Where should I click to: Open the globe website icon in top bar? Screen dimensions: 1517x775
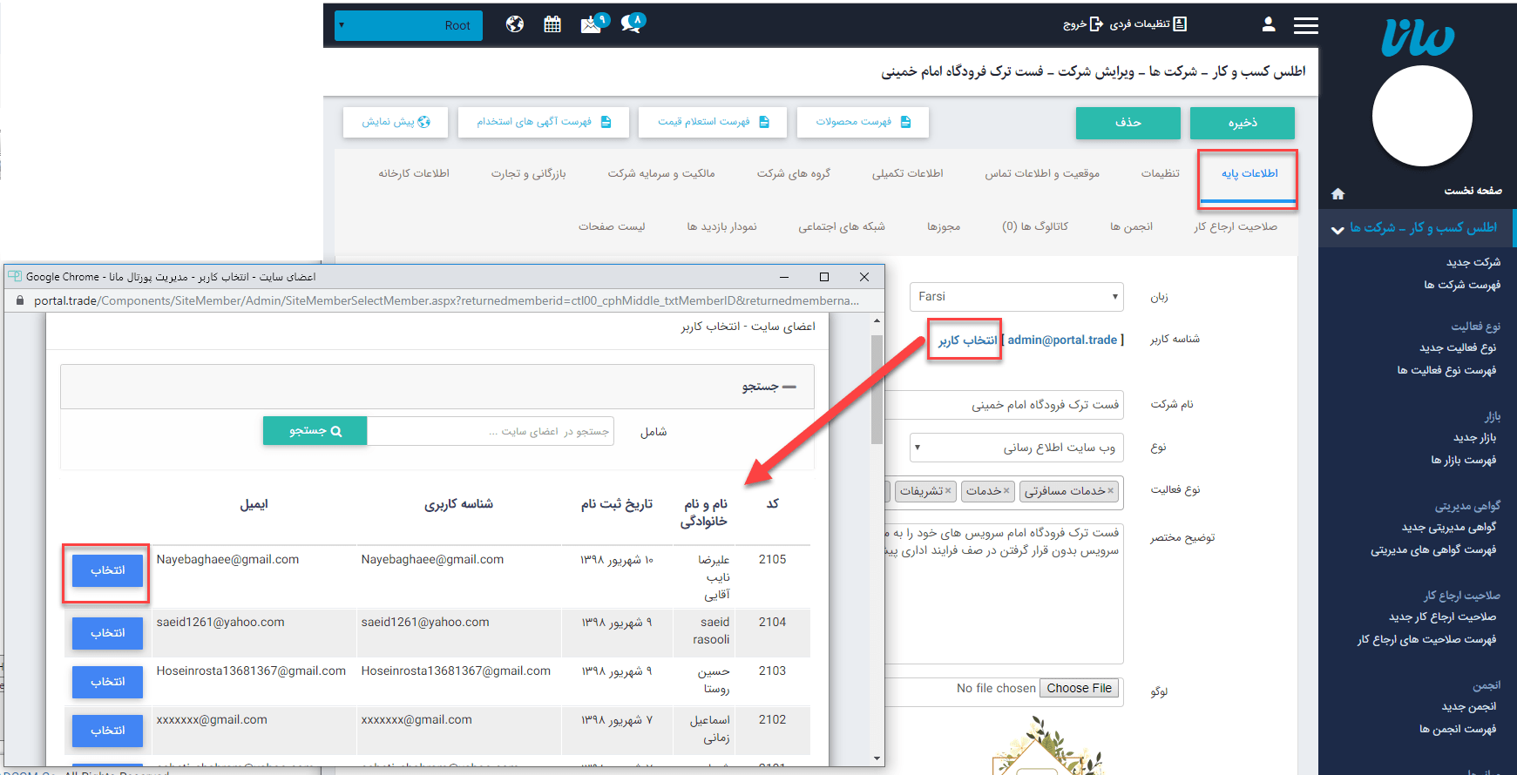[x=515, y=24]
